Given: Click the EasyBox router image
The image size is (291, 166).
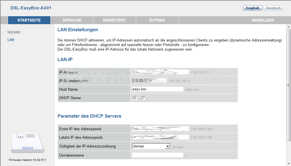Looking at the screenshot, I should pos(27,143).
